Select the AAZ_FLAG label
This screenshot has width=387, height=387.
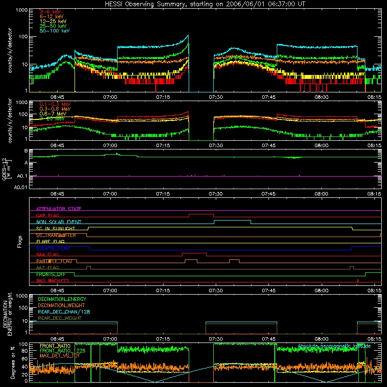coord(47,268)
